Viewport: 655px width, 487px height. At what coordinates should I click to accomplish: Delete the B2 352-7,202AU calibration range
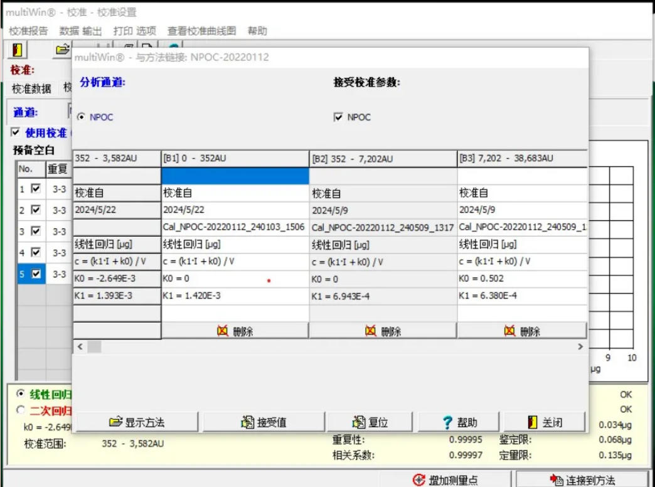383,331
